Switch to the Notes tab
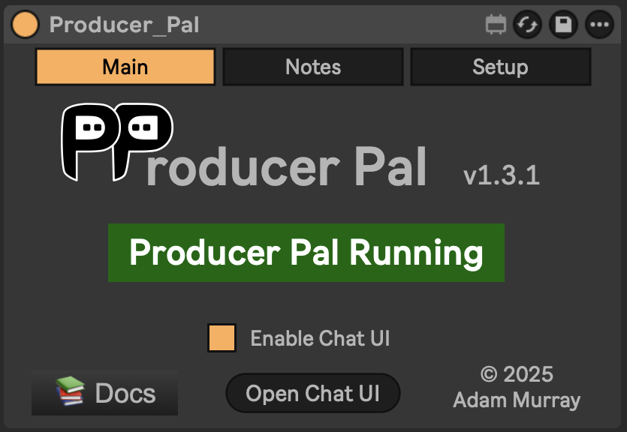Viewport: 627px width, 432px height. (x=312, y=67)
